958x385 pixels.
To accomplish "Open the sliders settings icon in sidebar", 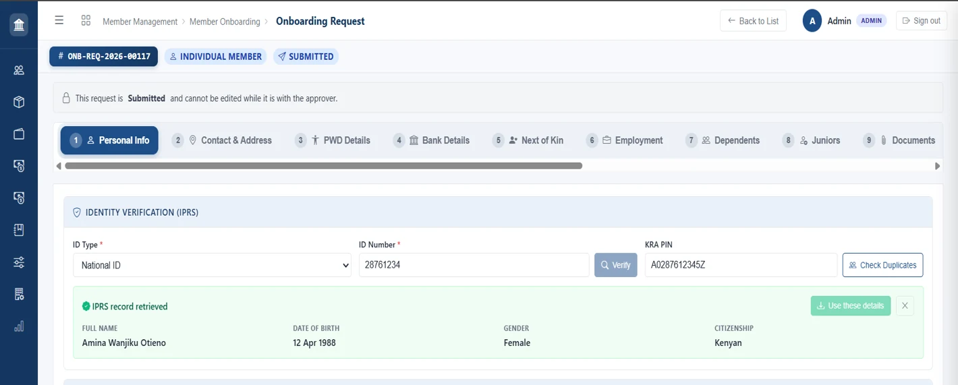I will pyautogui.click(x=19, y=262).
